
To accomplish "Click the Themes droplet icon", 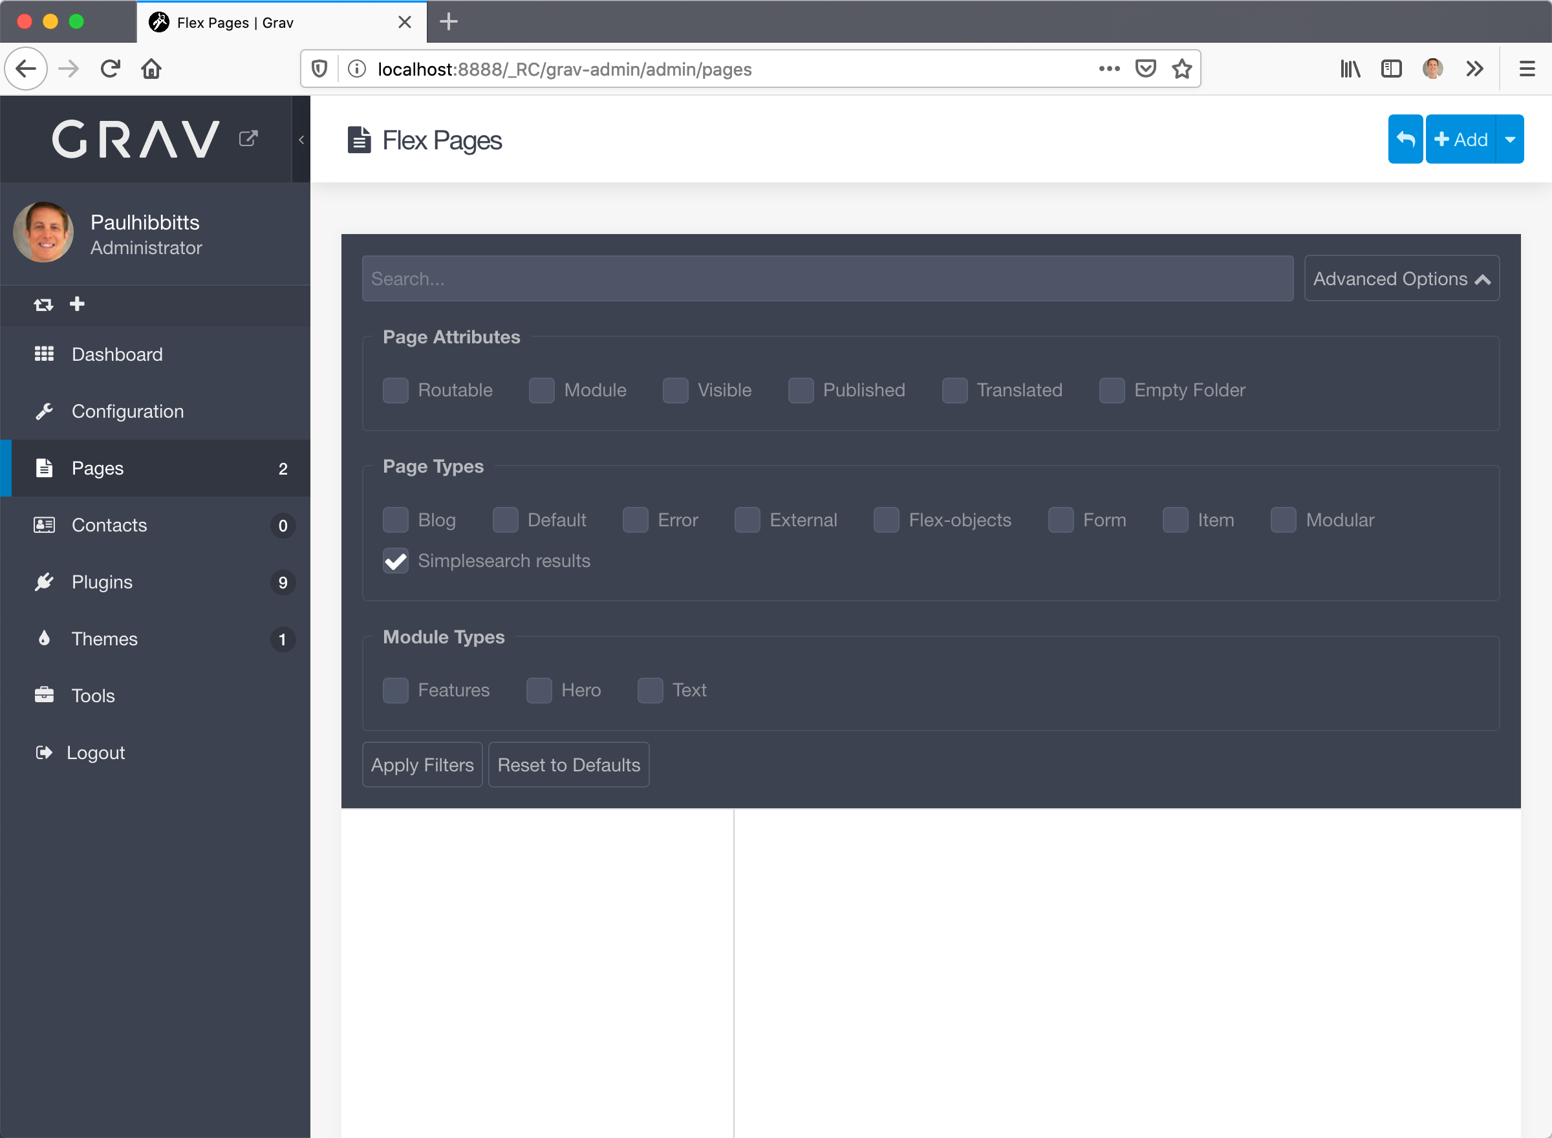I will point(44,639).
